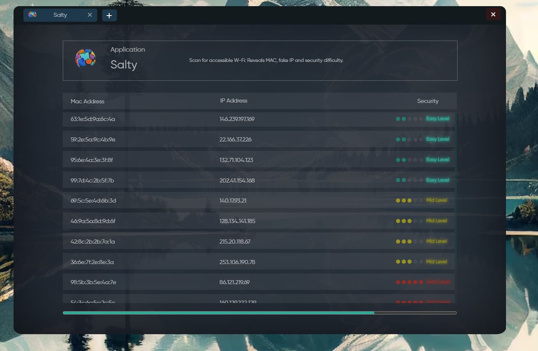Click the IP Address column header

pos(234,100)
